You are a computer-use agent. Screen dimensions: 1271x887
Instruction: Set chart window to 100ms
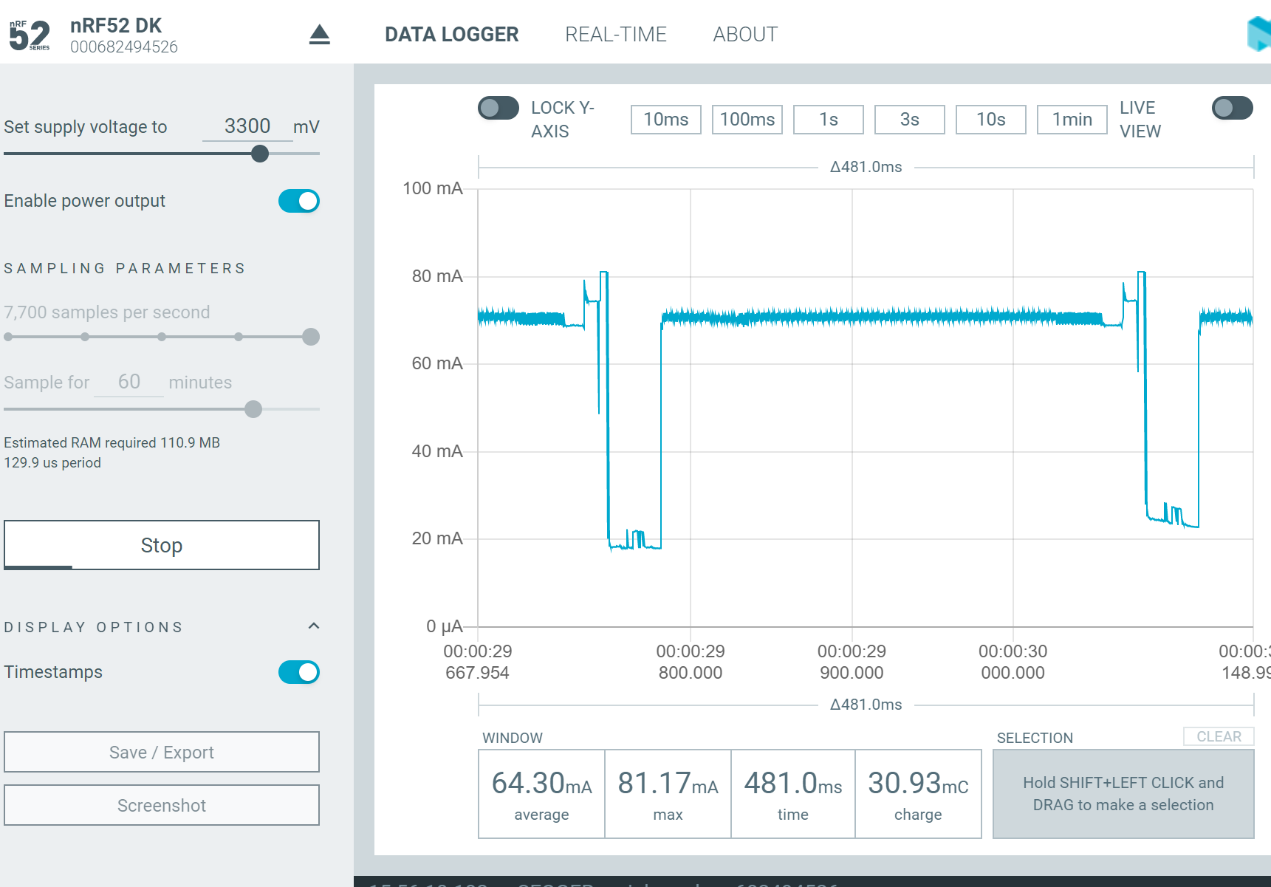(x=747, y=120)
